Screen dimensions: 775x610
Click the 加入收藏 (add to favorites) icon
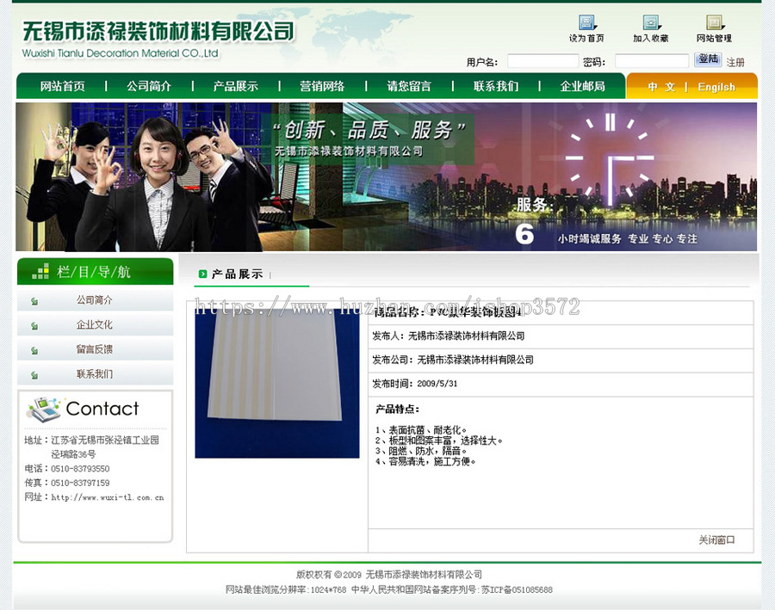click(651, 23)
